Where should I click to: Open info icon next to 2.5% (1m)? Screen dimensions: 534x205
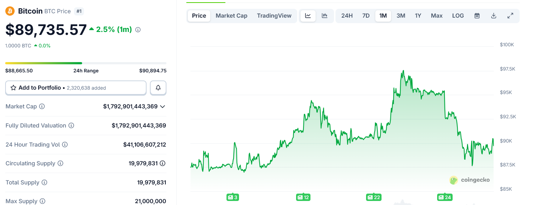(x=138, y=30)
